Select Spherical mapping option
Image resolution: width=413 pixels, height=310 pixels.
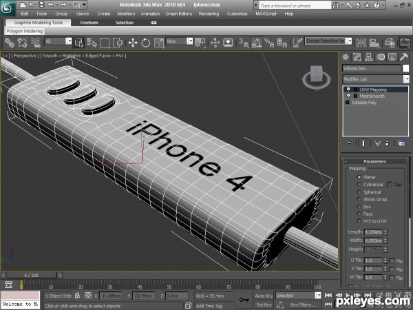click(359, 192)
